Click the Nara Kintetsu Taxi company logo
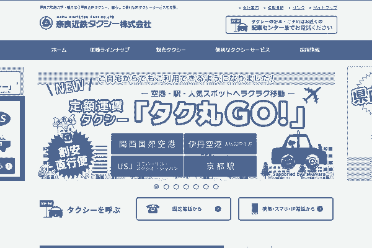Viewport: 372px width, 248px height. click(95, 22)
